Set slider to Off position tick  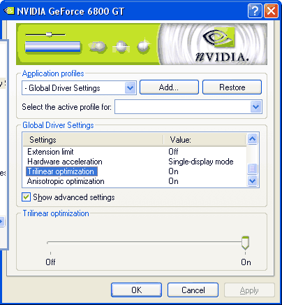click(50, 253)
